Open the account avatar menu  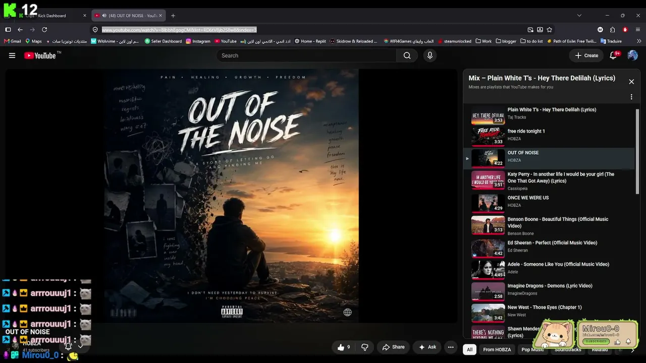632,55
